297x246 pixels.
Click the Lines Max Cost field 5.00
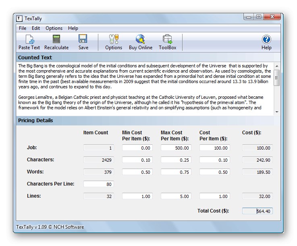coord(176,196)
